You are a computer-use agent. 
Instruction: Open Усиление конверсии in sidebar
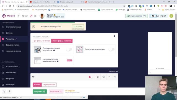click(14, 51)
